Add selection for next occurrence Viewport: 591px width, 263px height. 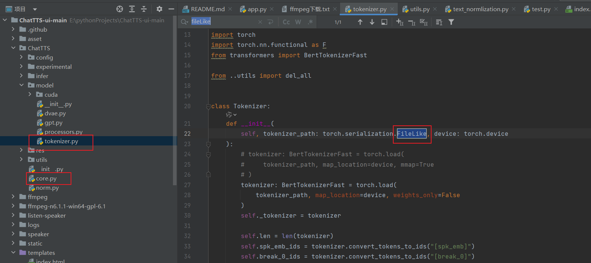[400, 22]
